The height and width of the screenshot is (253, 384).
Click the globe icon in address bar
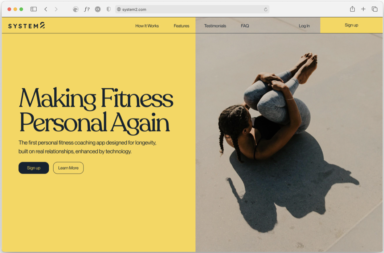(119, 9)
